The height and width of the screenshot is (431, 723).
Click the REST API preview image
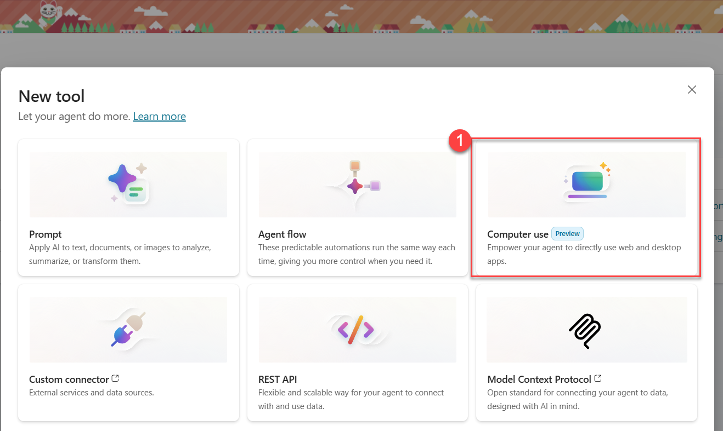click(357, 329)
